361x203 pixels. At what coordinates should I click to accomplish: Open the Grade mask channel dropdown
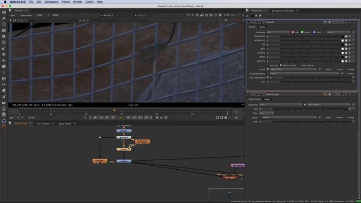pyautogui.click(x=293, y=69)
